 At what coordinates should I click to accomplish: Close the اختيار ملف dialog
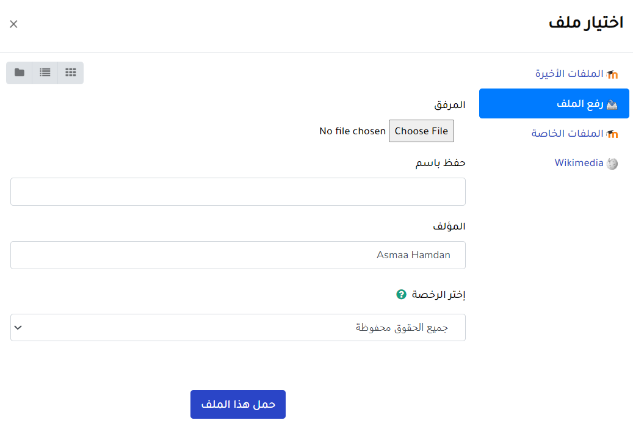(x=13, y=24)
